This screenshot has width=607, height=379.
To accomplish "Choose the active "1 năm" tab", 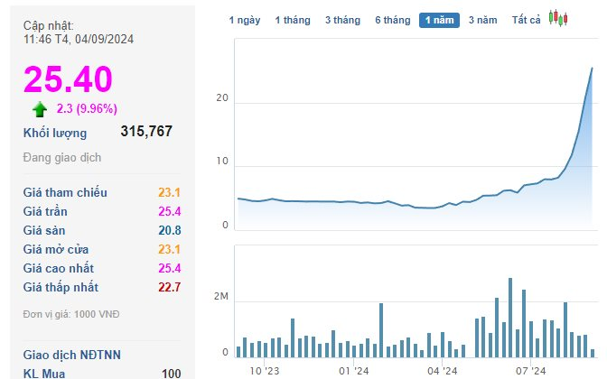I will 439,20.
